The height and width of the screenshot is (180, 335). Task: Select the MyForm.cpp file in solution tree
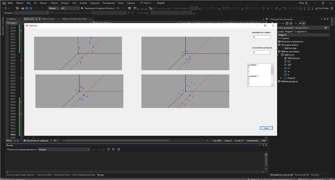tap(291, 48)
